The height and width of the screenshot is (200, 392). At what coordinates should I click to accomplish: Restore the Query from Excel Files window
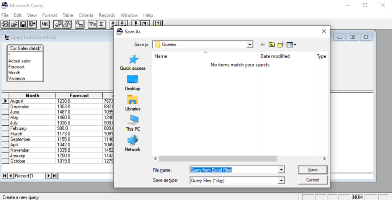(x=353, y=37)
